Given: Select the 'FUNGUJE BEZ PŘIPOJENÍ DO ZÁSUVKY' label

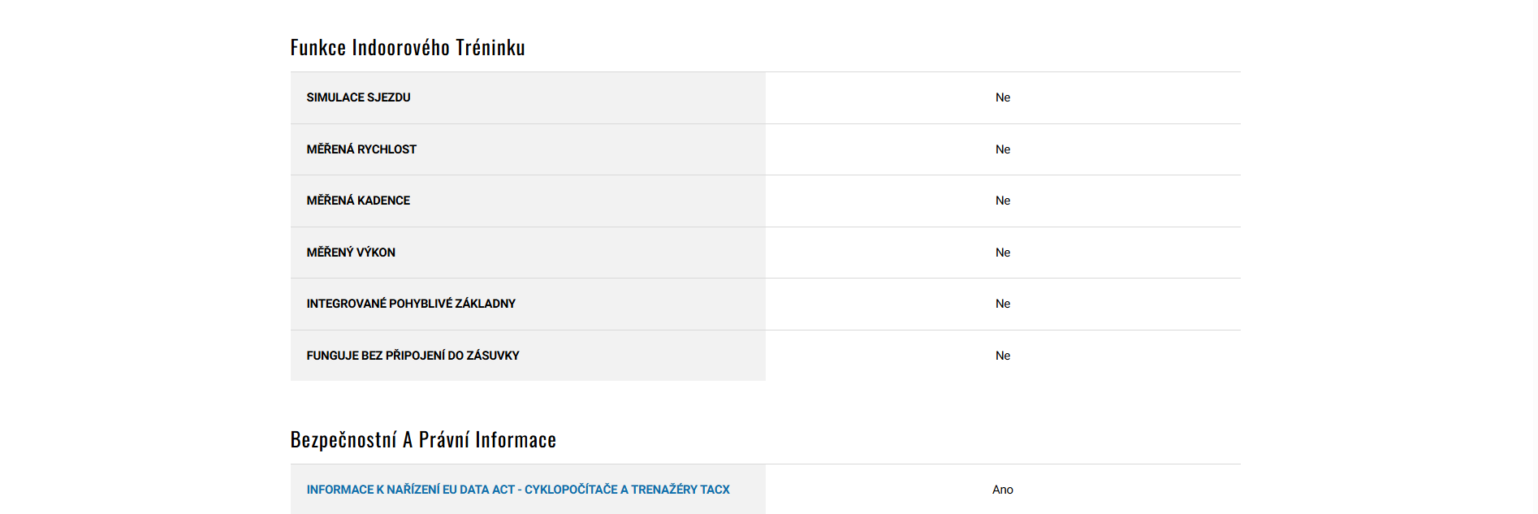Looking at the screenshot, I should click(x=413, y=356).
